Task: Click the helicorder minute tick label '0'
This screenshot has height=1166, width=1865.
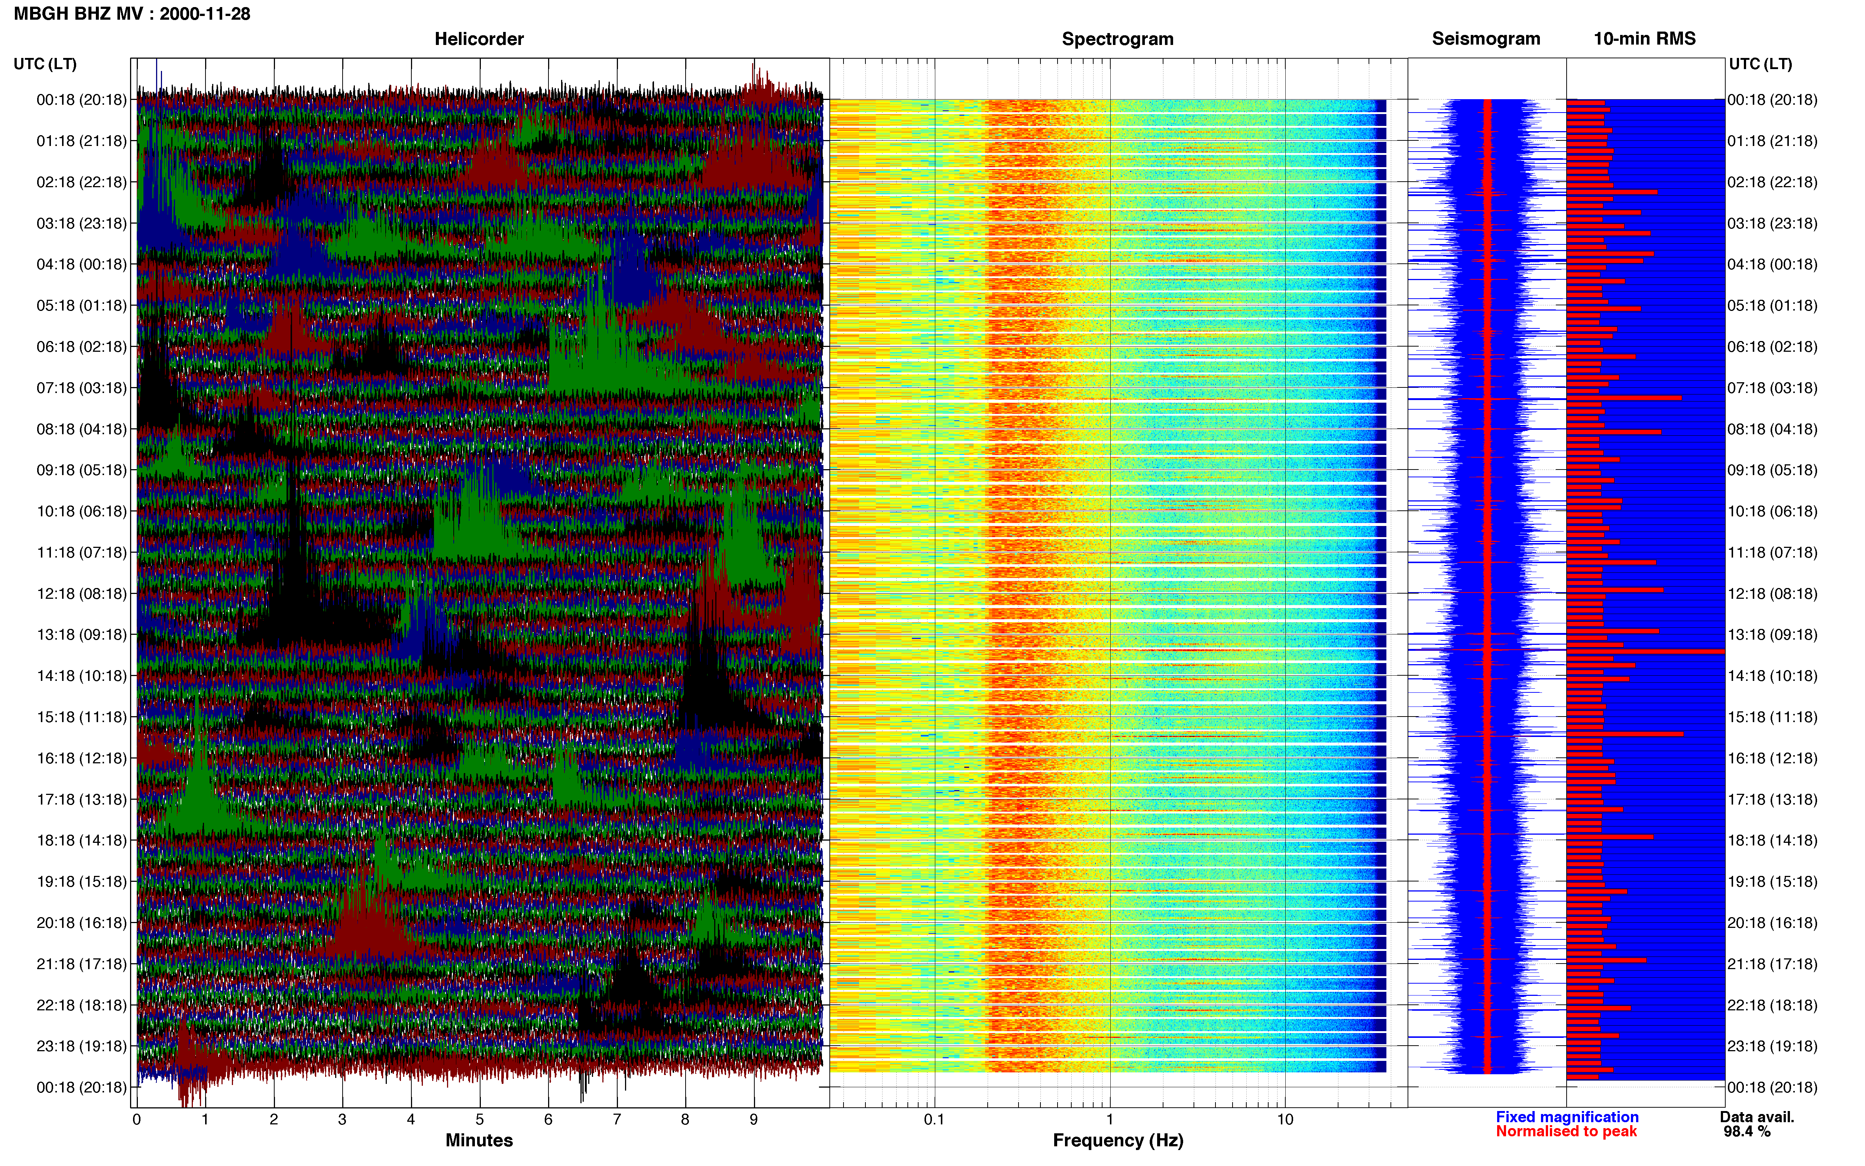Action: (x=136, y=1120)
